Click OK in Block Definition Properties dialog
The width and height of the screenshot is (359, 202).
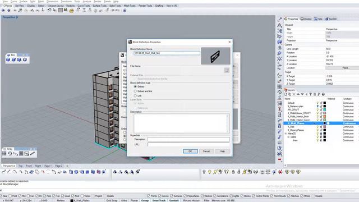pyautogui.click(x=190, y=151)
